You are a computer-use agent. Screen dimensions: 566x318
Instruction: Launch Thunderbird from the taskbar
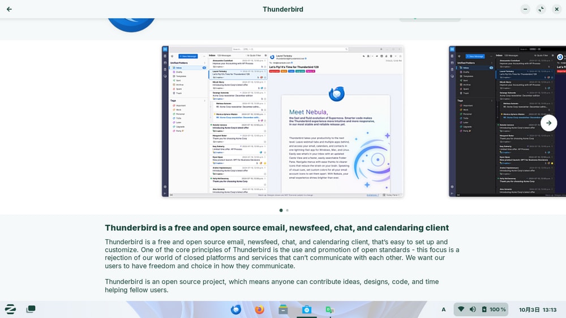coord(236,310)
